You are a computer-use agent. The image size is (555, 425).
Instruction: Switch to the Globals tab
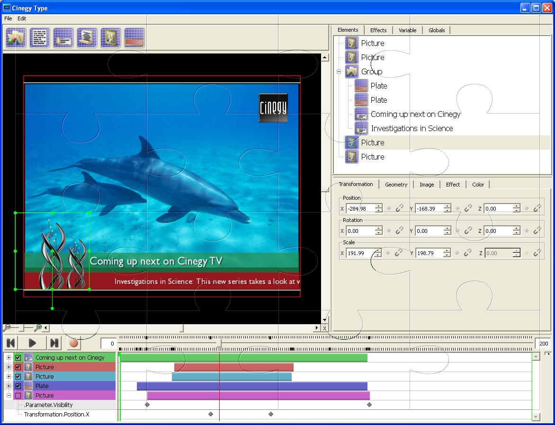click(x=437, y=30)
